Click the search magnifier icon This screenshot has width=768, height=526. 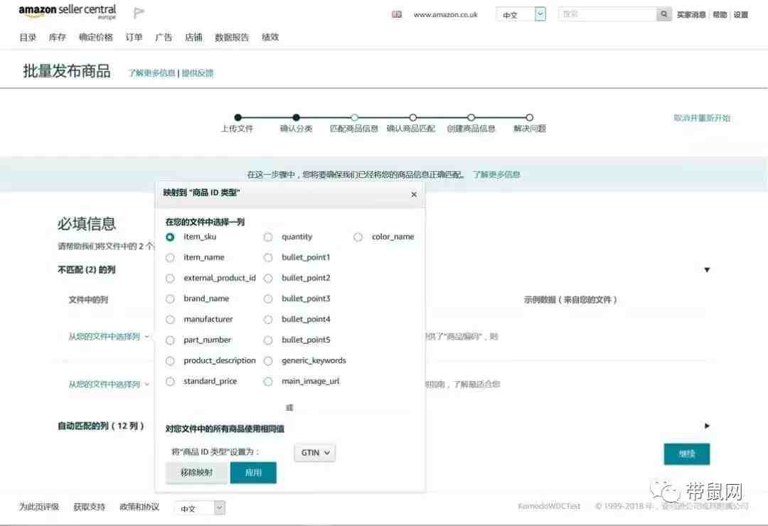tap(663, 14)
